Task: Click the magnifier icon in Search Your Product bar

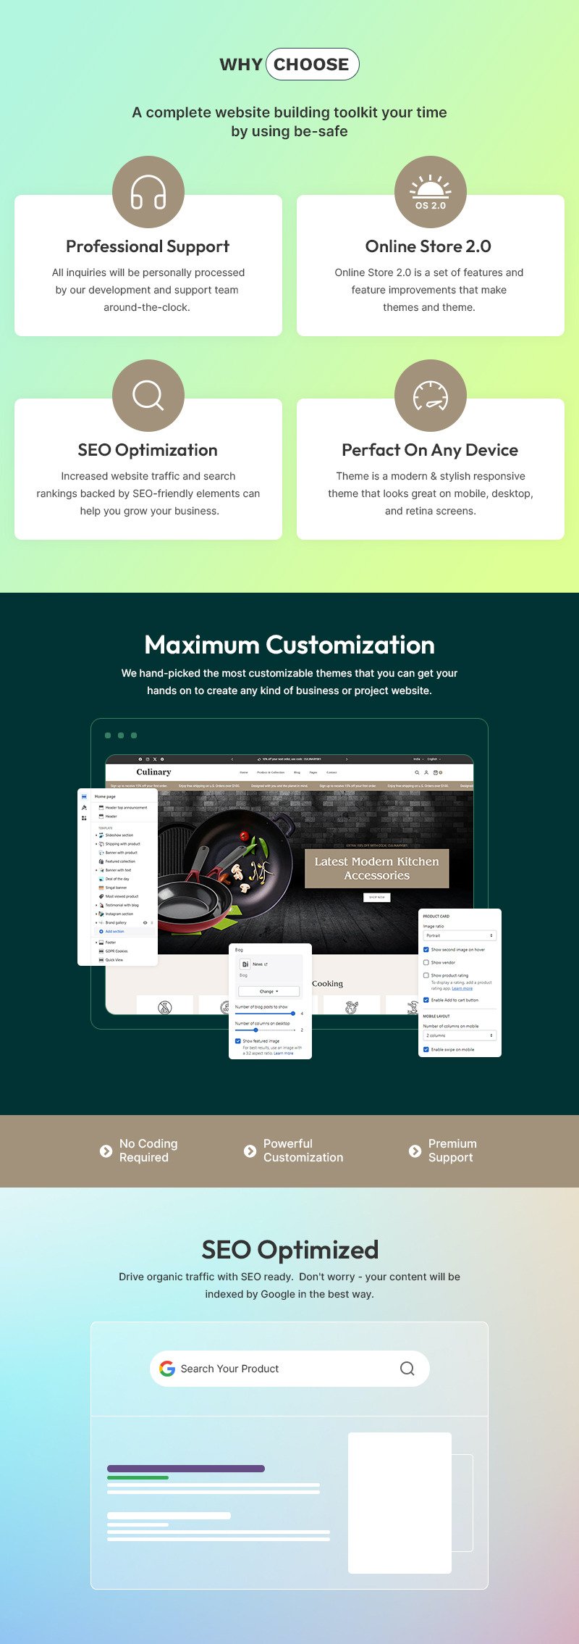Action: tap(407, 1369)
